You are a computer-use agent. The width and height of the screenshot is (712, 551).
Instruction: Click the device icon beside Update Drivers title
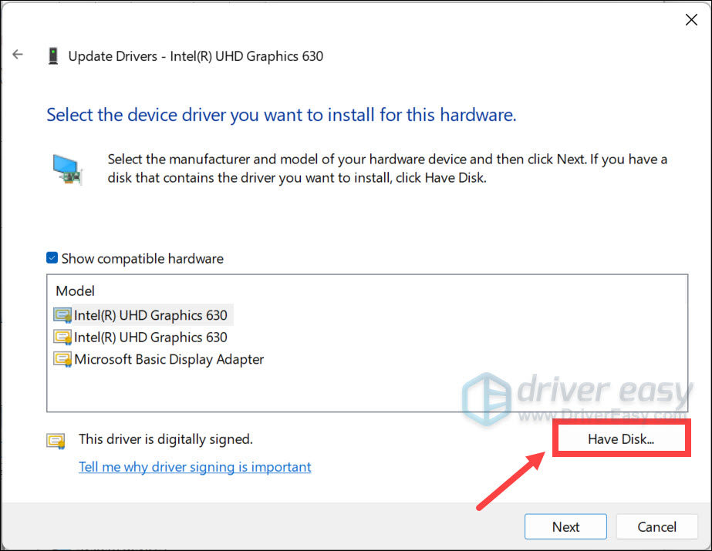point(53,55)
